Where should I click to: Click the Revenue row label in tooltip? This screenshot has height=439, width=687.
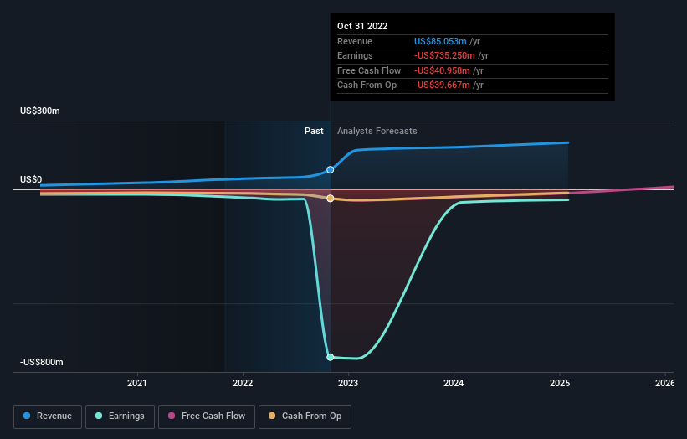(x=355, y=41)
